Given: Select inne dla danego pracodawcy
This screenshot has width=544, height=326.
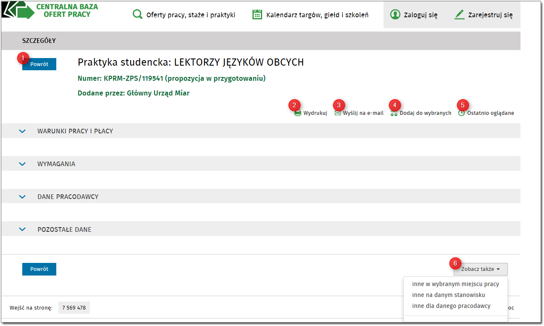Looking at the screenshot, I should click(x=451, y=306).
